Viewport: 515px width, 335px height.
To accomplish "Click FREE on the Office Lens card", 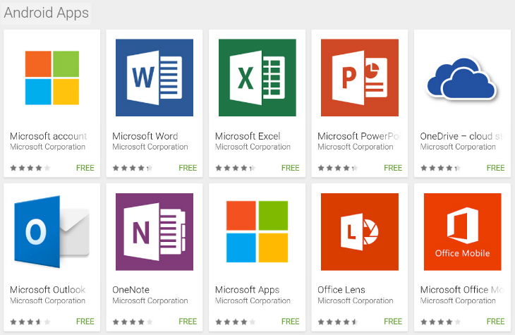I will (393, 321).
